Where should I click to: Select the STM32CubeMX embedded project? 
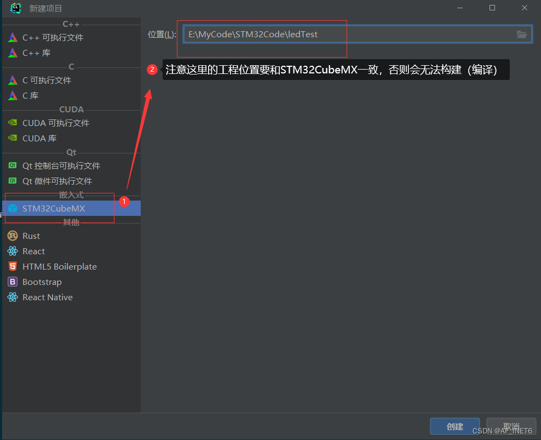pyautogui.click(x=71, y=208)
